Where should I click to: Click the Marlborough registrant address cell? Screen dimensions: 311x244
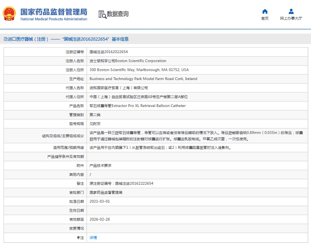[139, 70]
